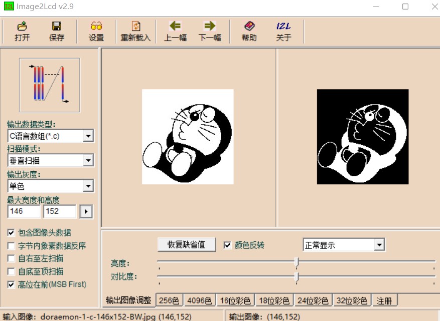The width and height of the screenshot is (440, 321).
Task: Open the 帮助 (Help) book icon
Action: pos(249,26)
